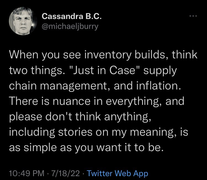This screenshot has height=180, width=207.
Task: Open the Twitter Web App source link
Action: point(118,173)
